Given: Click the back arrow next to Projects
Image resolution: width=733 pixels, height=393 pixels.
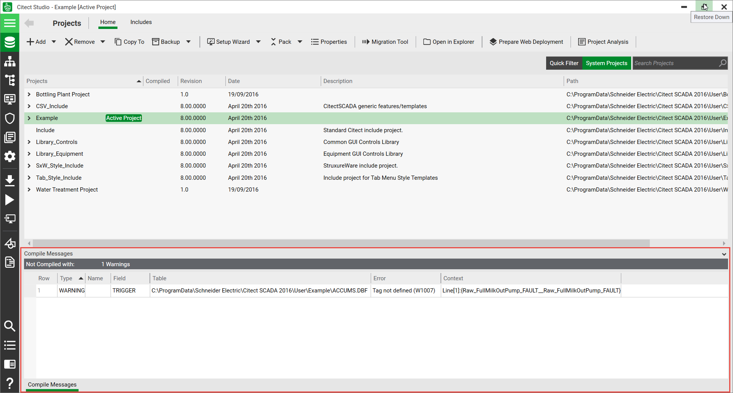Looking at the screenshot, I should [x=29, y=23].
